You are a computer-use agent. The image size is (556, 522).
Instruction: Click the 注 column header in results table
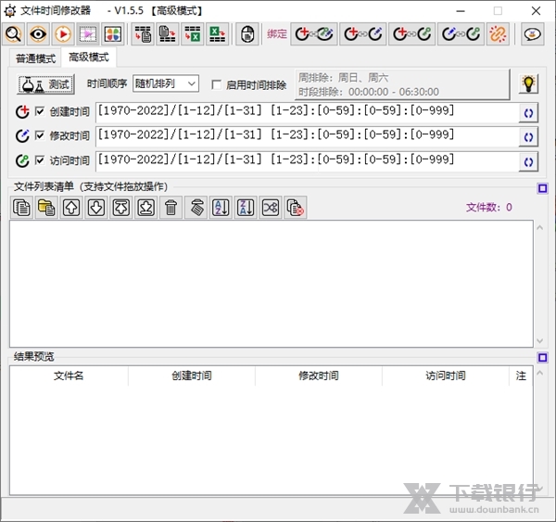(x=521, y=376)
